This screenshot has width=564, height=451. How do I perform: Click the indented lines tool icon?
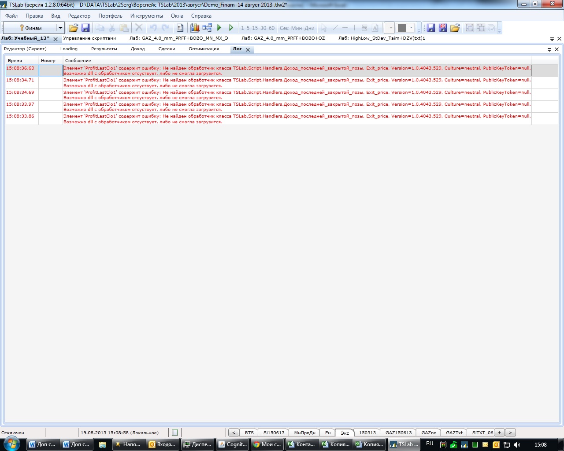[x=364, y=28]
